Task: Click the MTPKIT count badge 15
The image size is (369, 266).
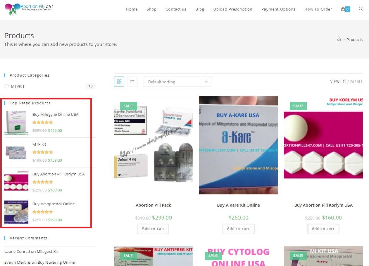Action: (90, 86)
